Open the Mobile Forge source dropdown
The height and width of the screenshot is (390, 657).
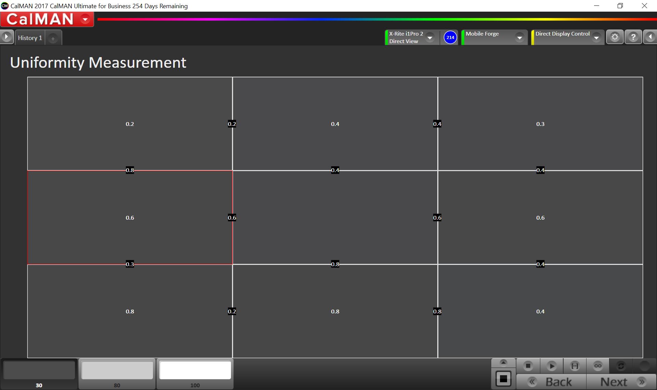[519, 38]
